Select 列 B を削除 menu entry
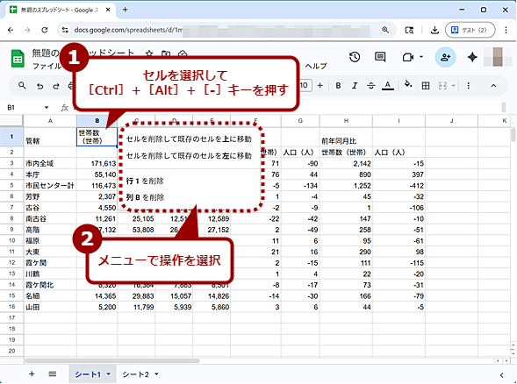Screen dimensions: 517x384 pos(145,197)
